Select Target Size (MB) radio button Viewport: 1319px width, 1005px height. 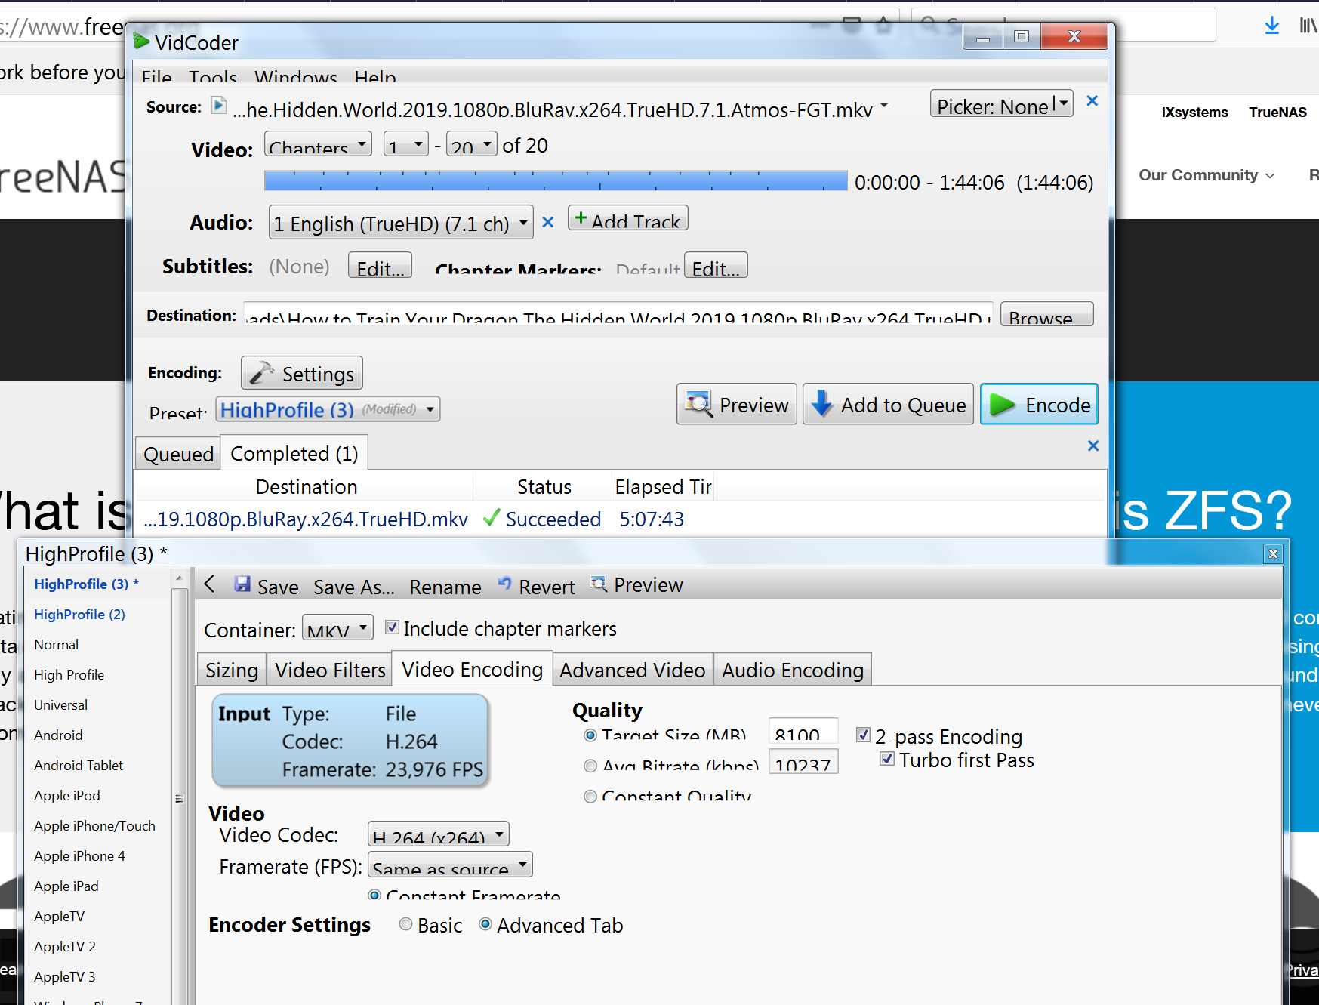pos(590,735)
